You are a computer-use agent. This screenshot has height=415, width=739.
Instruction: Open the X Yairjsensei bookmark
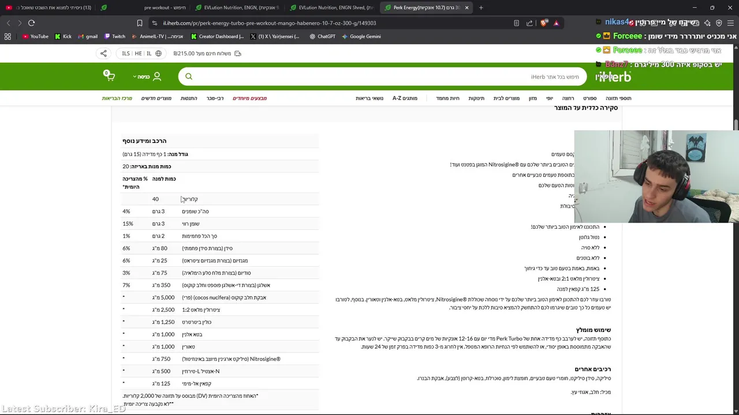[x=275, y=36]
